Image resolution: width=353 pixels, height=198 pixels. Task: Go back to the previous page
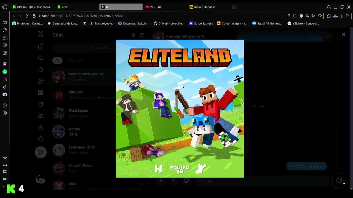coord(14,16)
